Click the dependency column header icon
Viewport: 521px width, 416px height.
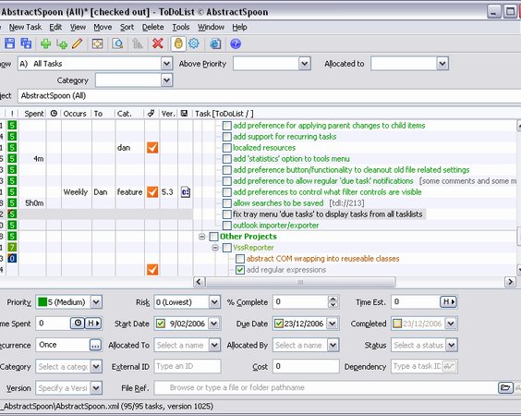[151, 114]
